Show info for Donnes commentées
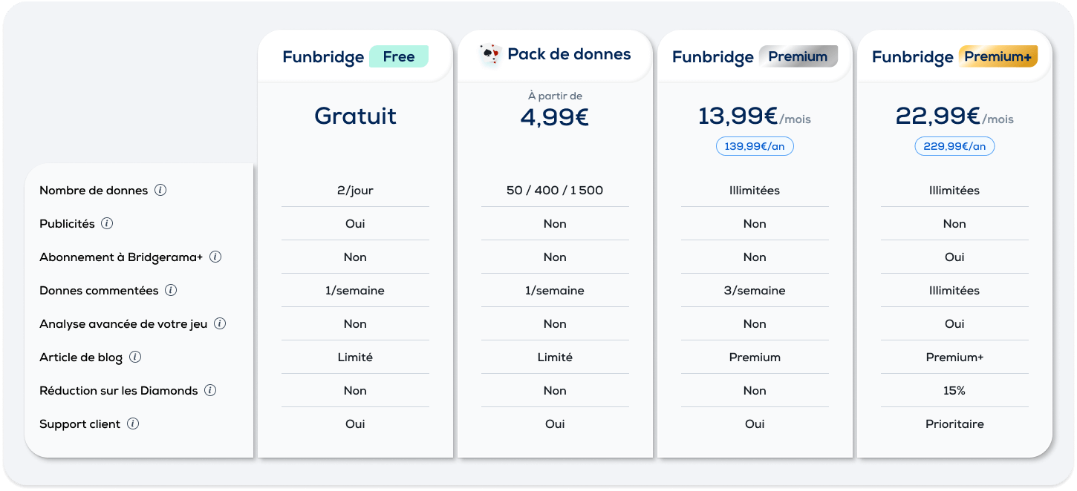1077x491 pixels. [x=171, y=290]
